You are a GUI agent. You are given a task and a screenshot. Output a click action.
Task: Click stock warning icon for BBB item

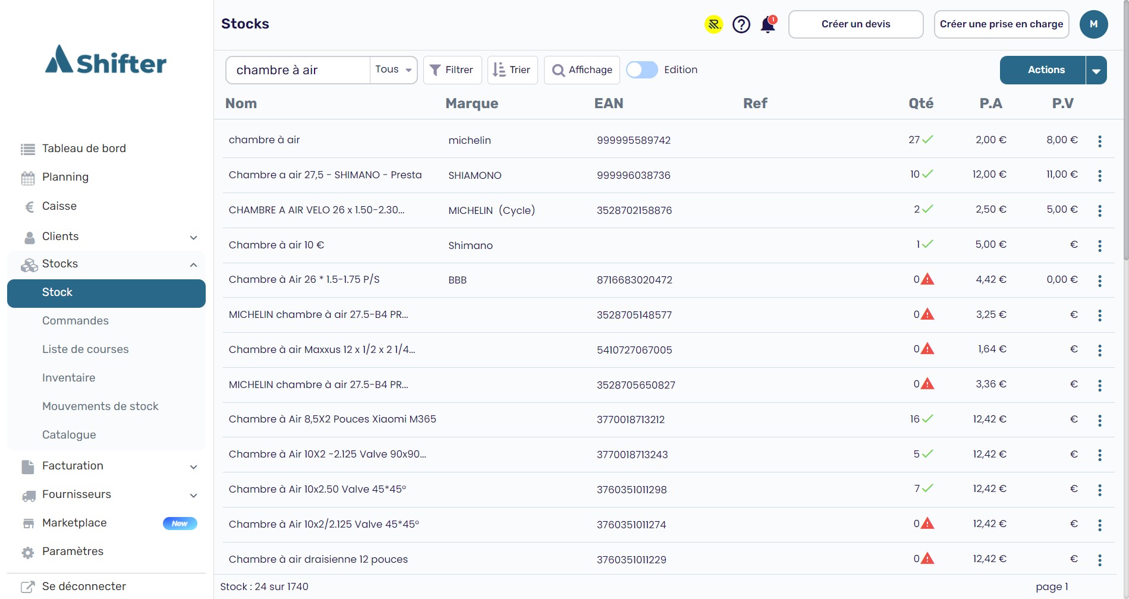927,279
